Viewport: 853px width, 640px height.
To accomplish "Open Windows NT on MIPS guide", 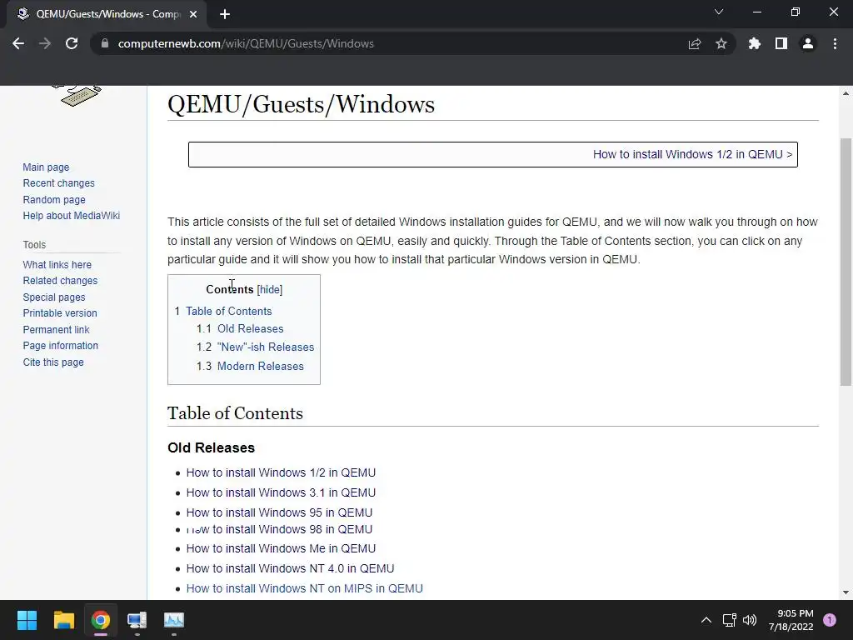I will tap(304, 588).
